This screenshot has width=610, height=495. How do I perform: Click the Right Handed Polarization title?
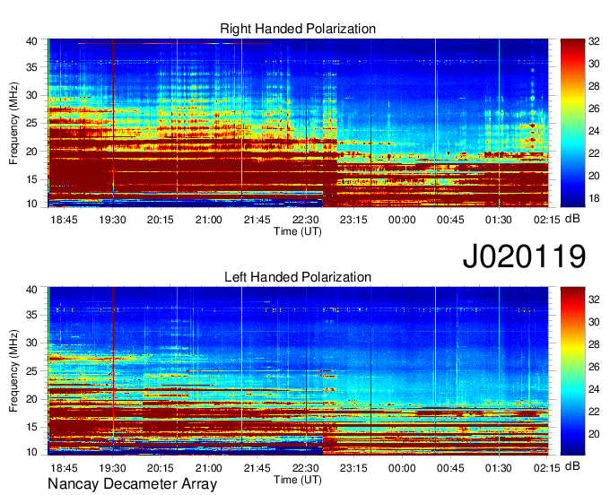pyautogui.click(x=298, y=29)
